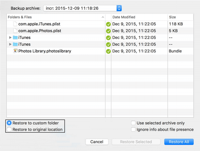Image resolution: width=200 pixels, height=151 pixels.
Task: Tick Ignore info about file presence
Action: tap(133, 129)
